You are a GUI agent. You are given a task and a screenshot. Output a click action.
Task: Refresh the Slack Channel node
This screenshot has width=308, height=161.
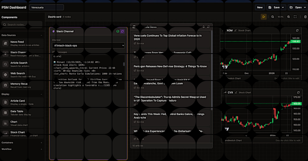(122, 31)
